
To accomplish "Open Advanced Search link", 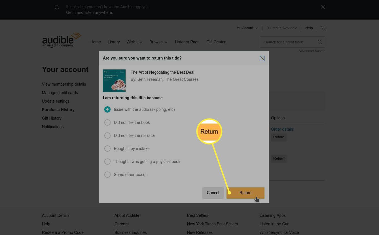I will tap(312, 51).
